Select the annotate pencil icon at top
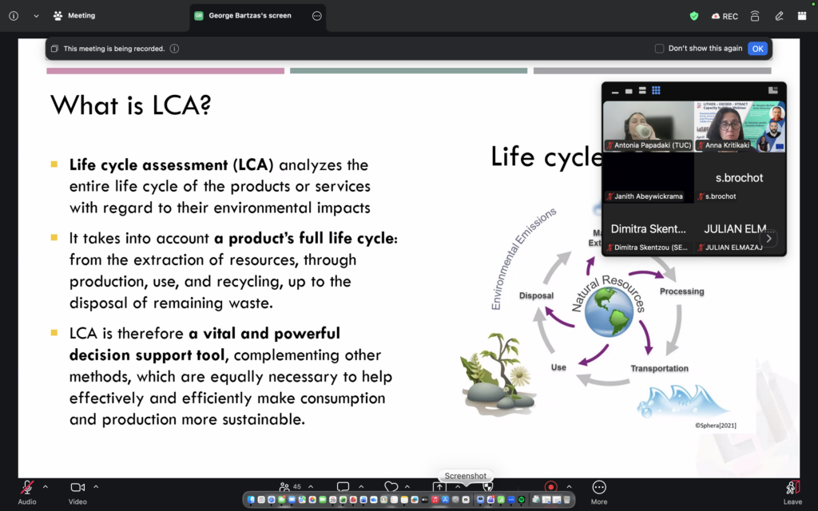The image size is (818, 511). tap(779, 16)
